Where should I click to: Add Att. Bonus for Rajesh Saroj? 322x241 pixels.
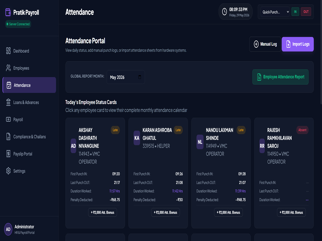pyautogui.click(x=291, y=212)
